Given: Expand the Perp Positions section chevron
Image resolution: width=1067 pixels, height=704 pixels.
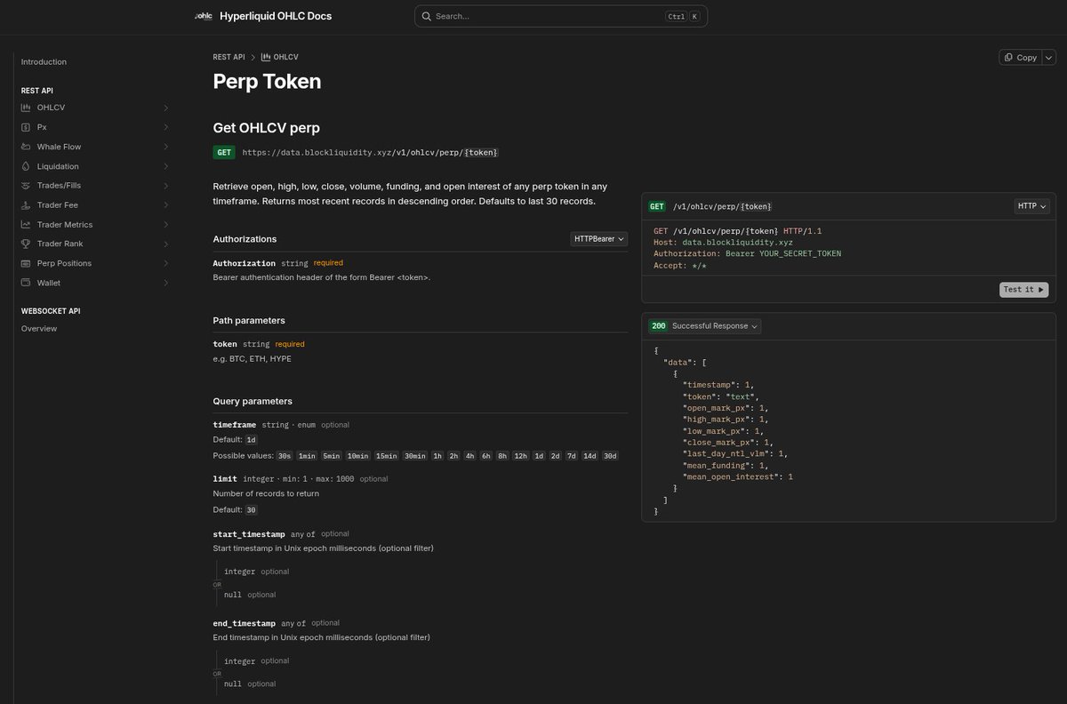Looking at the screenshot, I should 165,263.
